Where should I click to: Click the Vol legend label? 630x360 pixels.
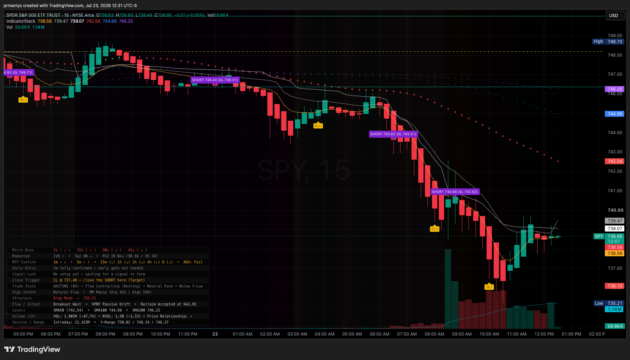tap(9, 27)
